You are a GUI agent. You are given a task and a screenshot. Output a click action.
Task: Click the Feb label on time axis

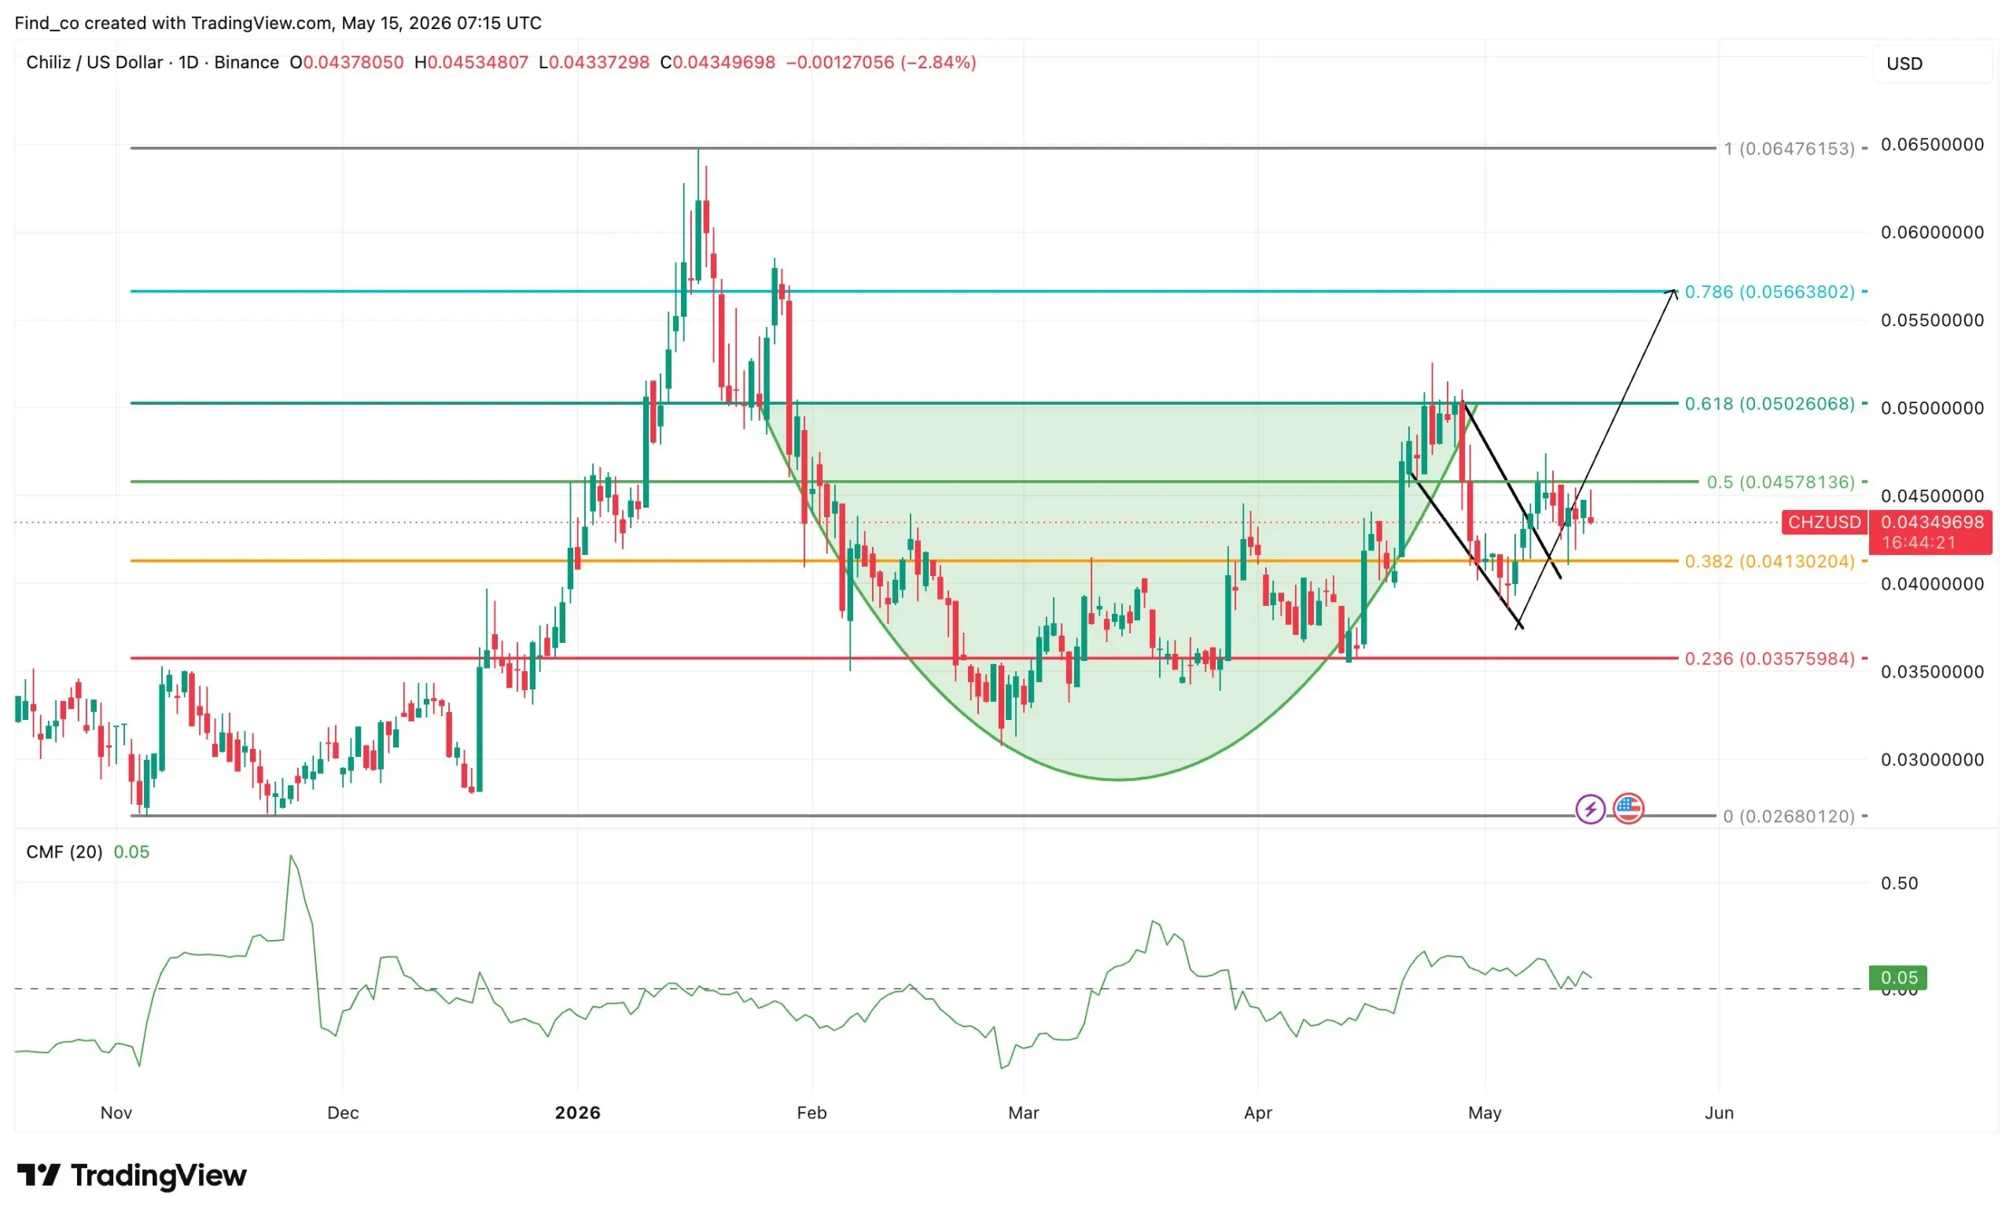(811, 1112)
